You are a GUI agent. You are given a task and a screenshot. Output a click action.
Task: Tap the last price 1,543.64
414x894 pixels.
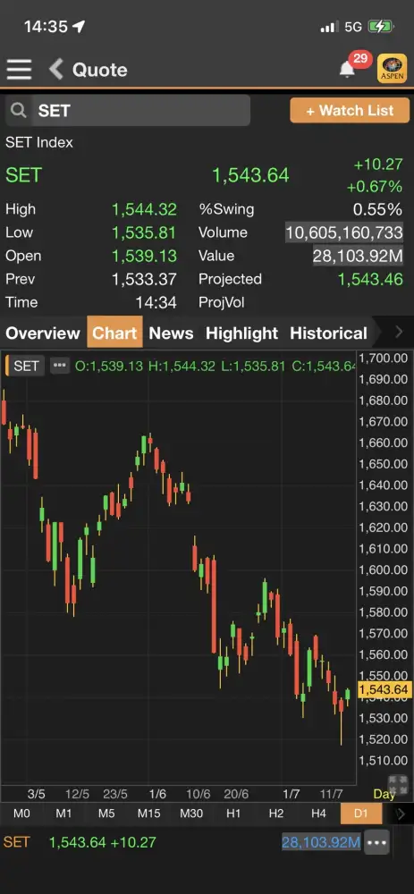pyautogui.click(x=251, y=175)
